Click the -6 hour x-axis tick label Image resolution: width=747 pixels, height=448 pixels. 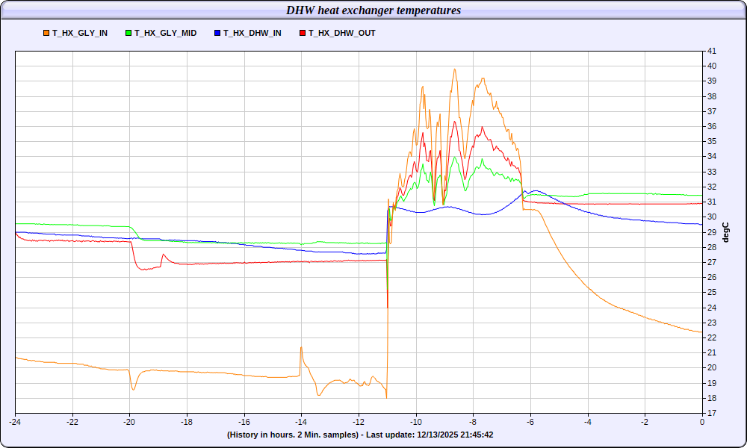point(530,422)
